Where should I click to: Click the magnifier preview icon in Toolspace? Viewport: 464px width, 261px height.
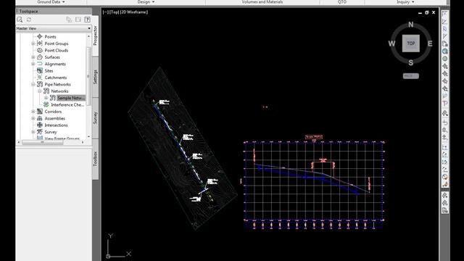(20, 20)
